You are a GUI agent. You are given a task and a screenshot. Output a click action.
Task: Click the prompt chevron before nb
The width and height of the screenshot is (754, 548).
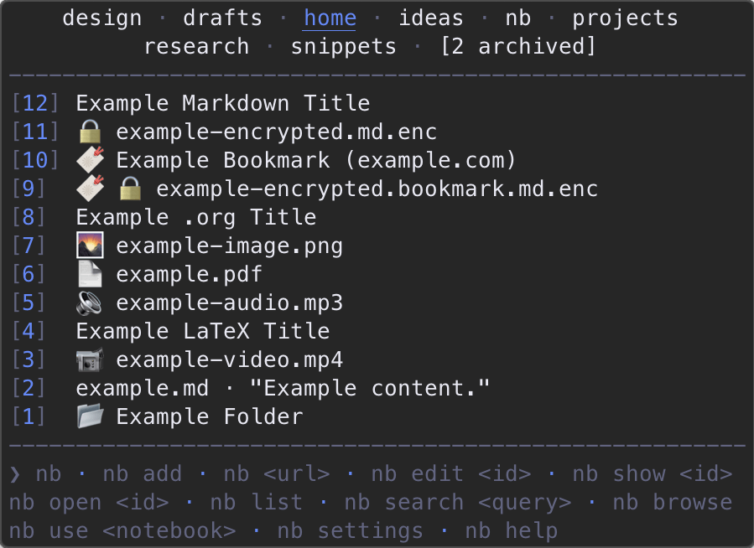click(x=15, y=474)
